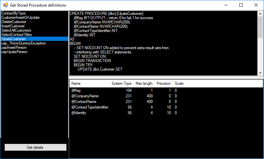Click the @ContactTypeIdentifier INT, definition line

(96, 31)
